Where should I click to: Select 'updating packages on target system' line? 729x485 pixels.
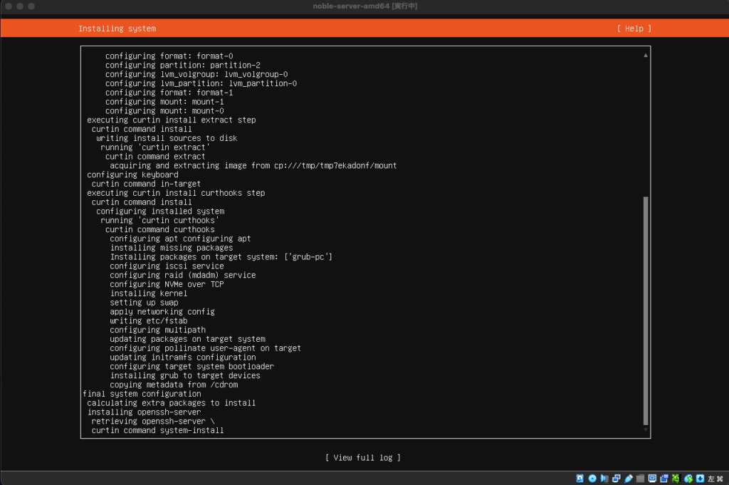tap(188, 340)
